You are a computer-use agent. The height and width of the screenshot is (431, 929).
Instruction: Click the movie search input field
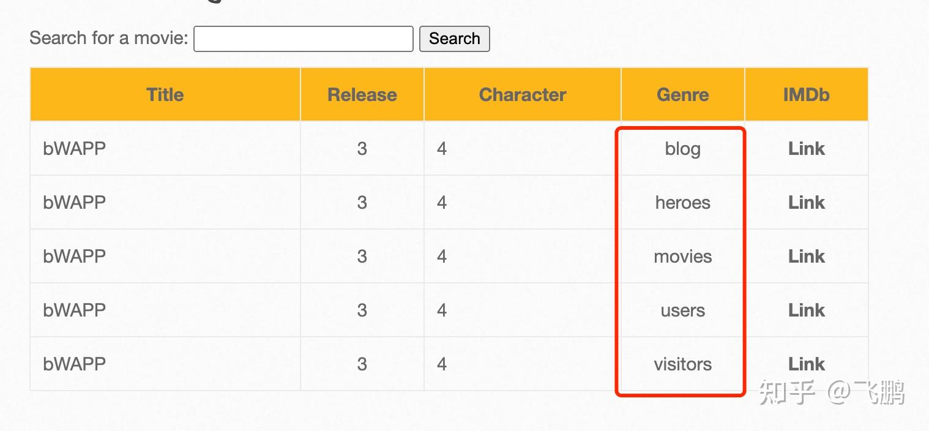click(x=302, y=38)
